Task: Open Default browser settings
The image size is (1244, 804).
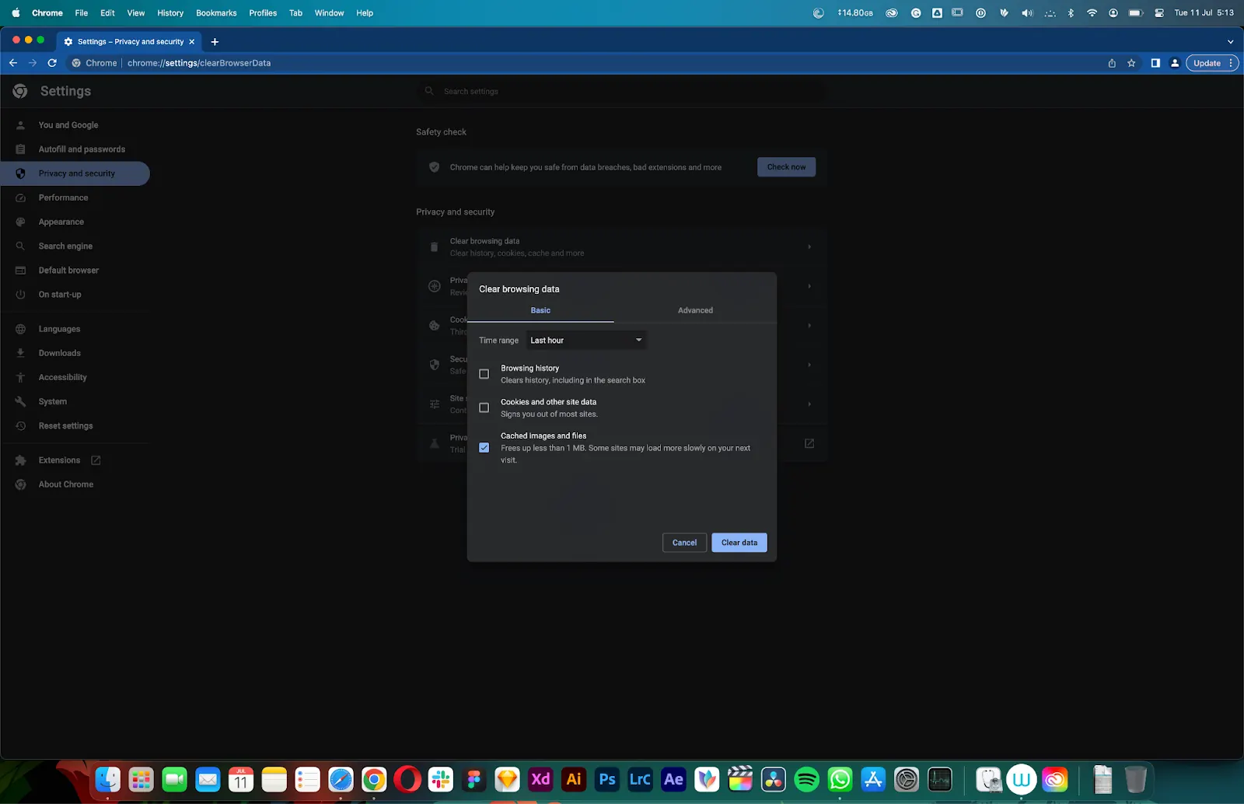Action: pos(68,270)
